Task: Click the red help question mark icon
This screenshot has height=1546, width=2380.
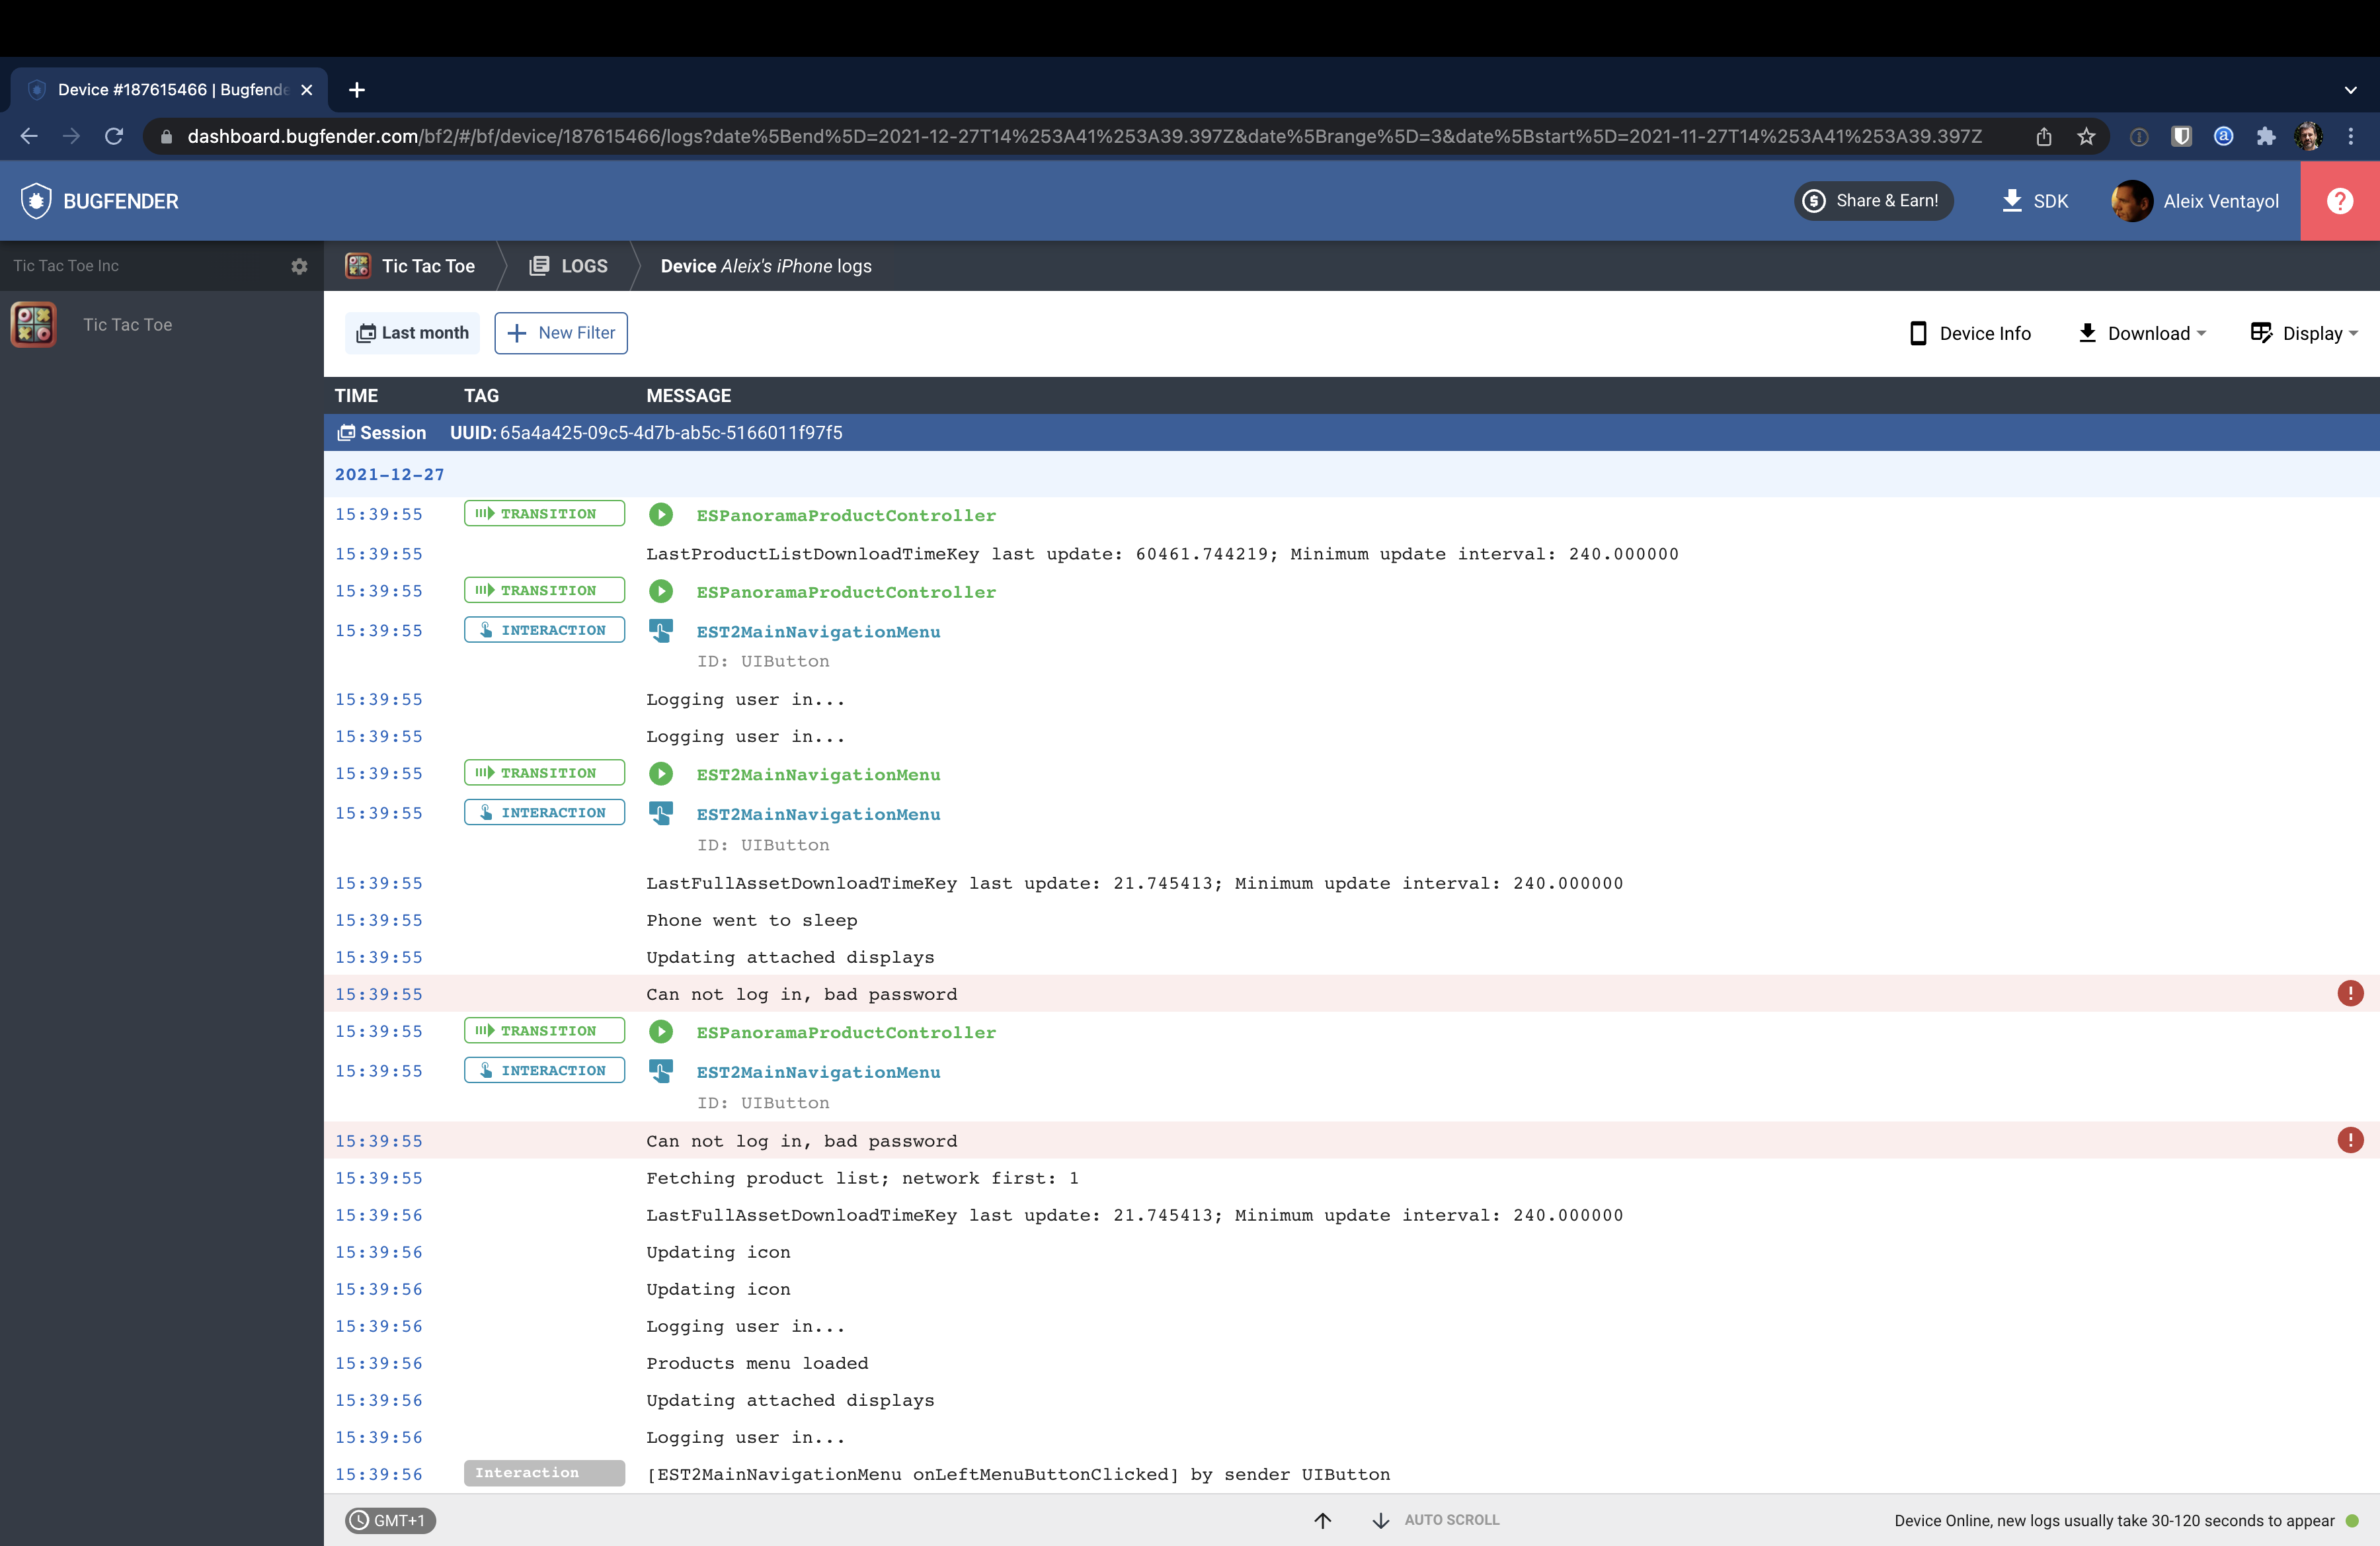Action: point(2339,201)
